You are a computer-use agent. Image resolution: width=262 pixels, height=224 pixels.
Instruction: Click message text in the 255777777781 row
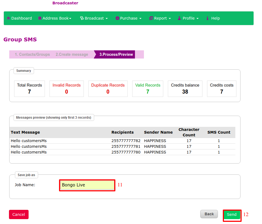click(x=29, y=146)
